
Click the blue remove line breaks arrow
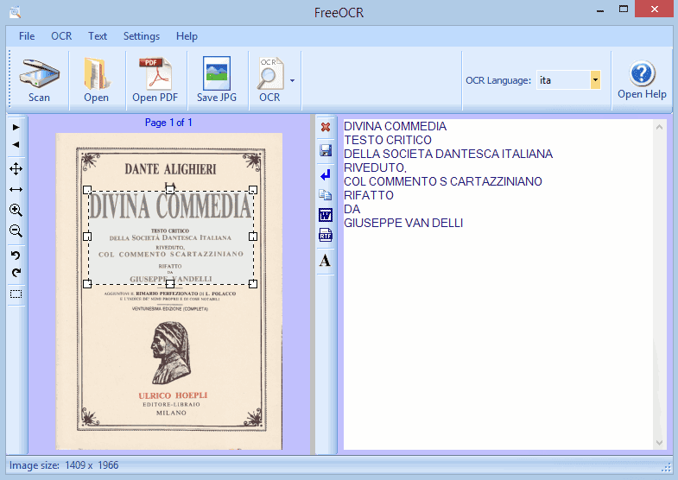tap(326, 175)
